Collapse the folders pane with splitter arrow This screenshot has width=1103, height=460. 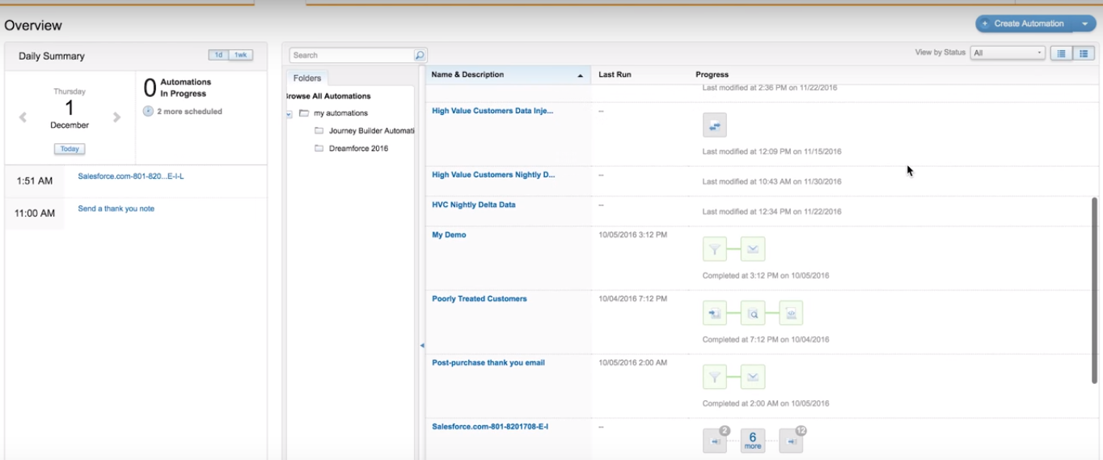click(x=422, y=346)
